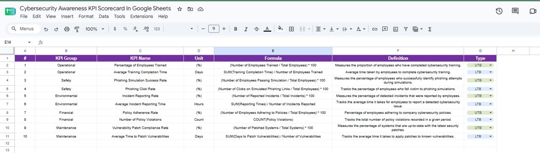Click the Formula header cell
This screenshot has width=540, height=153.
click(x=273, y=58)
